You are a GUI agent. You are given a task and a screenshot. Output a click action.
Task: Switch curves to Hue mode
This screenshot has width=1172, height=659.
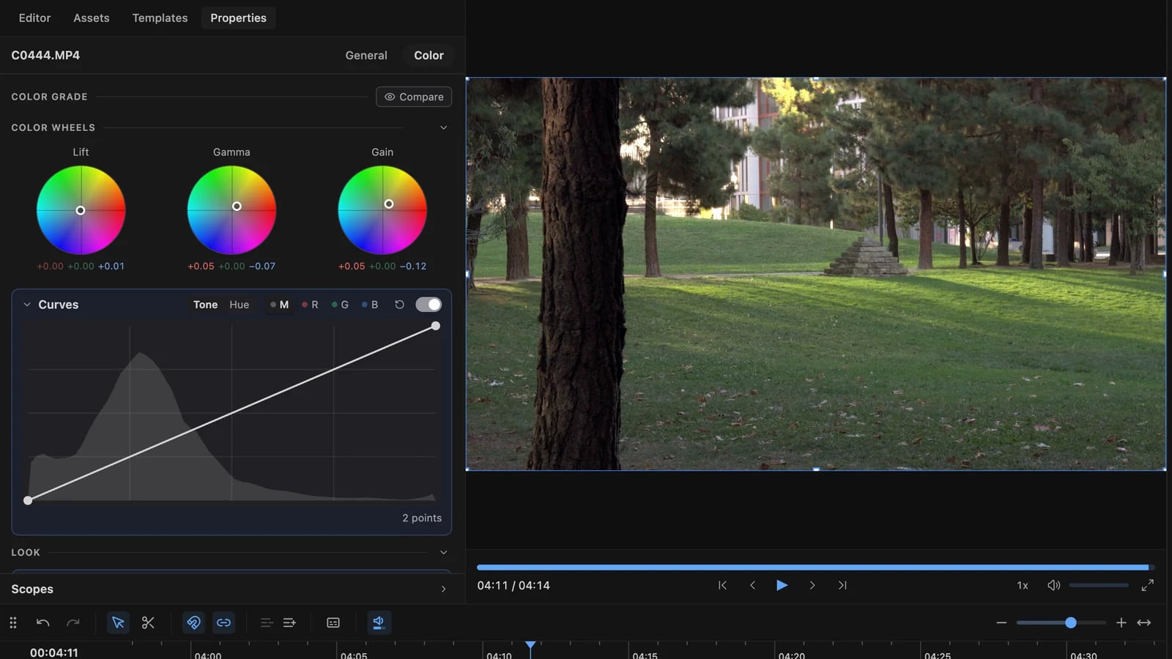point(239,305)
